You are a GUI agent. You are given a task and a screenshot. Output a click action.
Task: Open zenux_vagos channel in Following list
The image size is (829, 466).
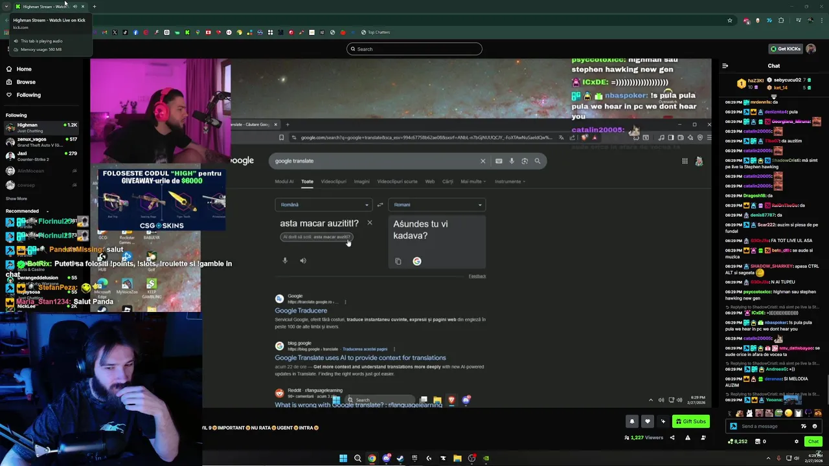(x=41, y=142)
